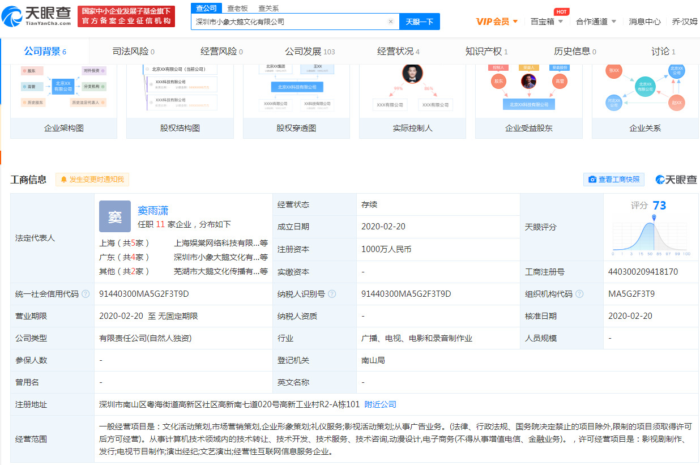Select the 经营状态 value 存续
Image resolution: width=700 pixels, height=465 pixels.
[369, 204]
